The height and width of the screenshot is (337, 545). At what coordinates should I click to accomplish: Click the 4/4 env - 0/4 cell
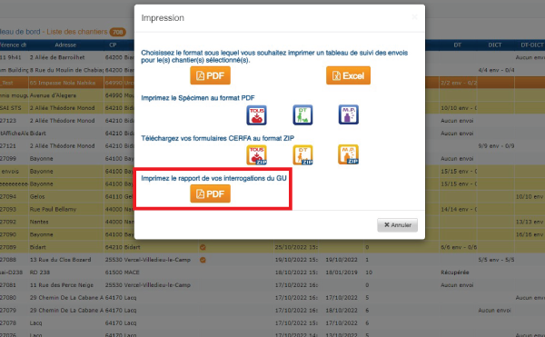pos(496,70)
